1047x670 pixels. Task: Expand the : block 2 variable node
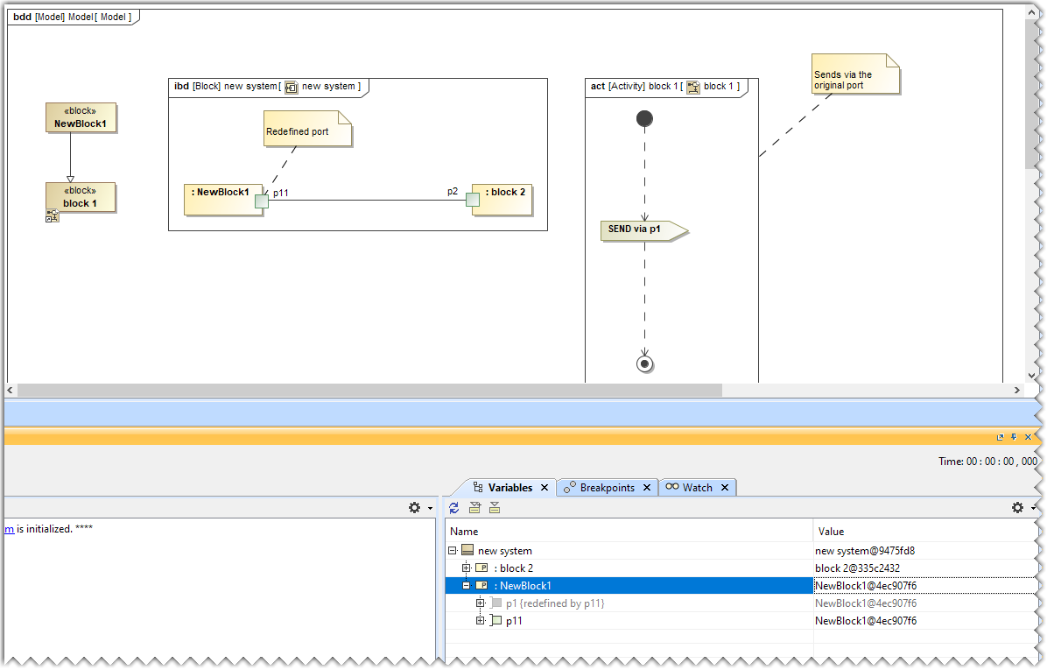point(465,568)
